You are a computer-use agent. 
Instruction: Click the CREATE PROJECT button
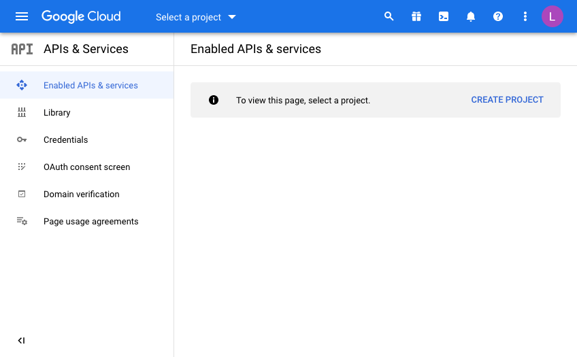507,100
